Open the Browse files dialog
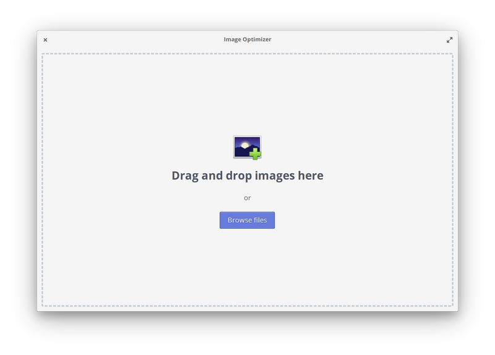The width and height of the screenshot is (495, 355). click(247, 220)
